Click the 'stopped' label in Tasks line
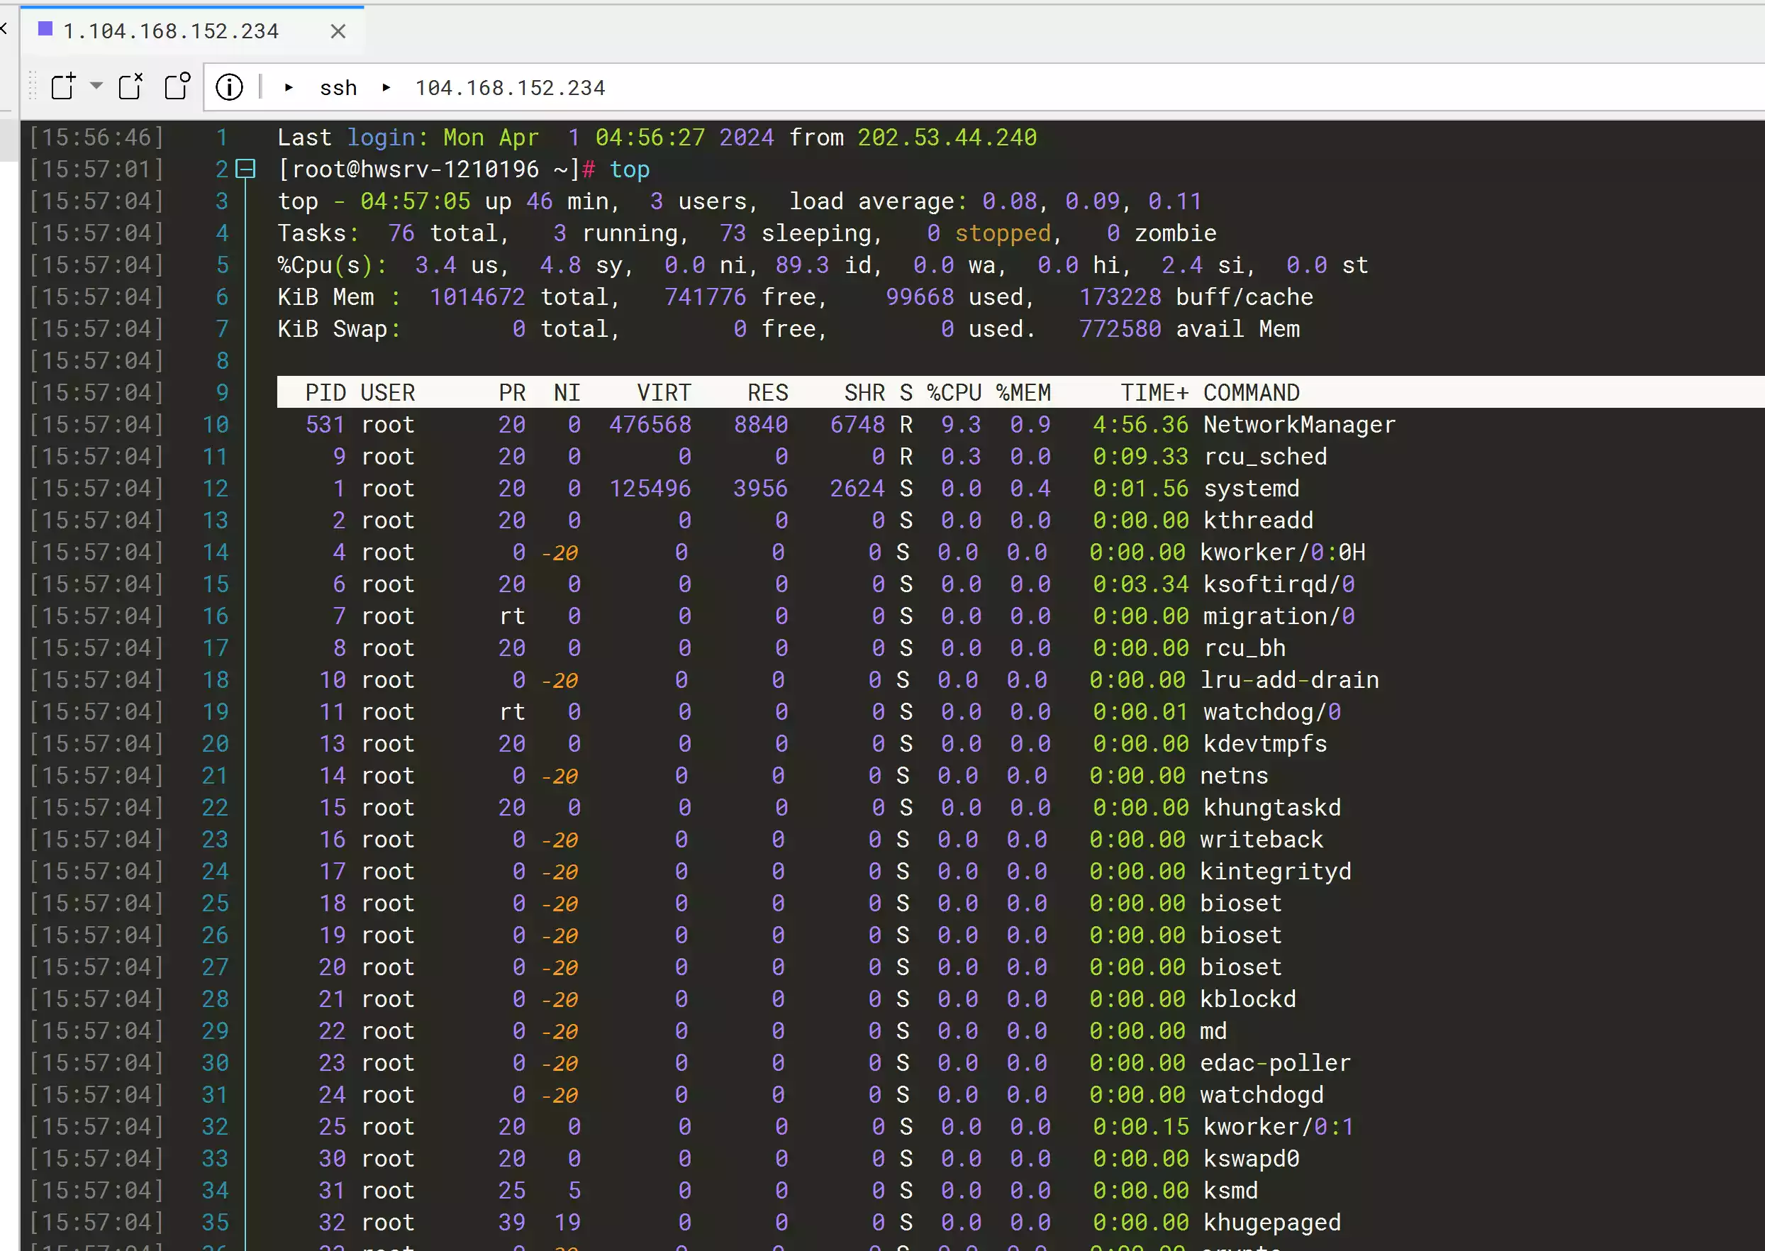1765x1251 pixels. 1003,233
